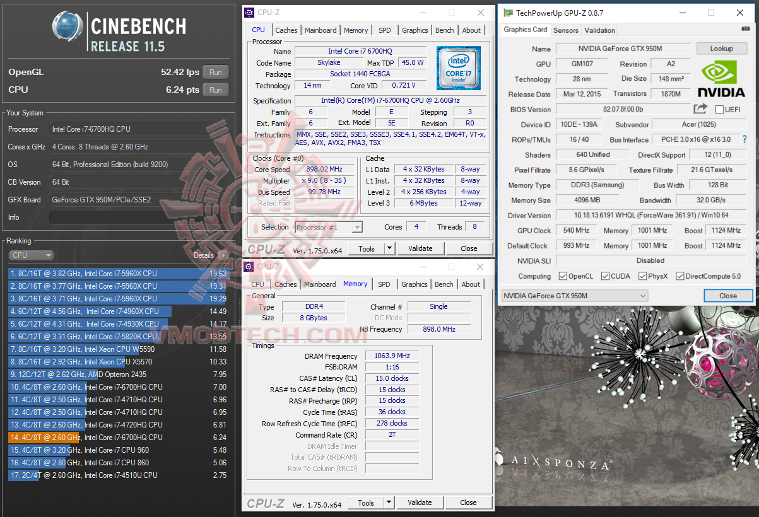Open Bench tab in bottom CPU-Z window
Image resolution: width=759 pixels, height=517 pixels.
pos(444,284)
